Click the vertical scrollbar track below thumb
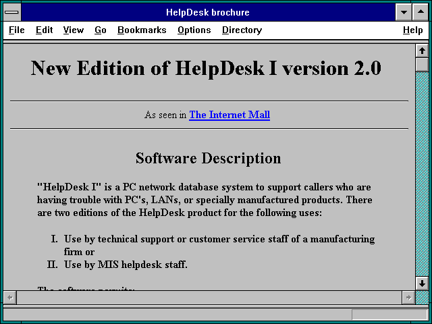 coord(422,173)
